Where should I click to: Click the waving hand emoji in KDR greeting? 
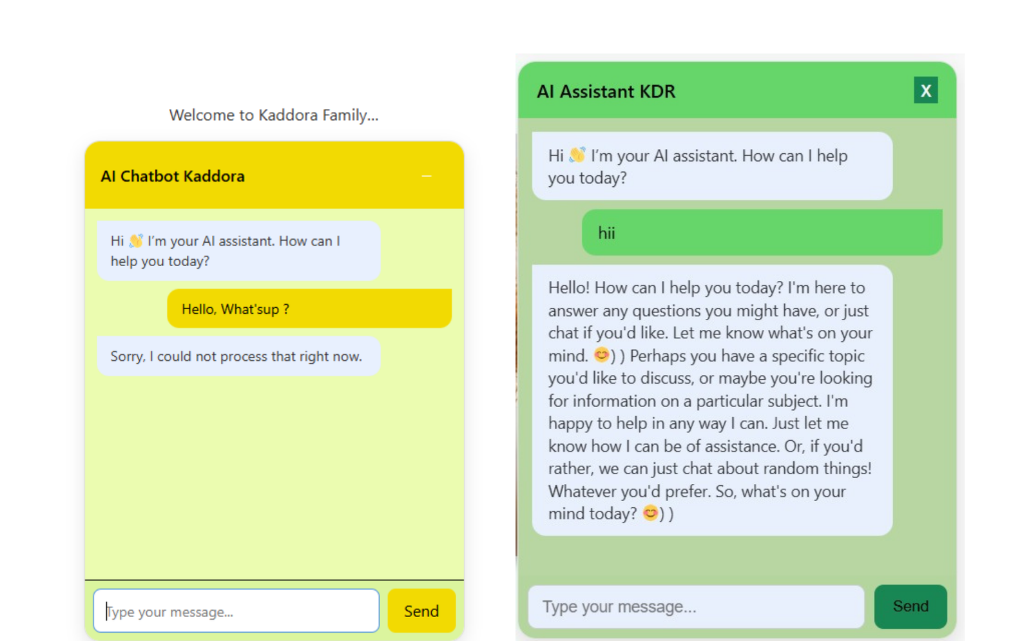(x=577, y=155)
